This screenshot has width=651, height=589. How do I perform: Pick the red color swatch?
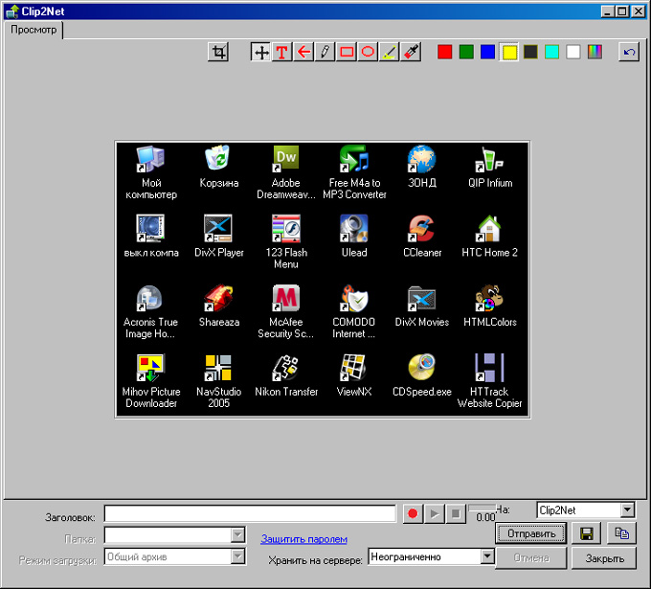tap(444, 52)
